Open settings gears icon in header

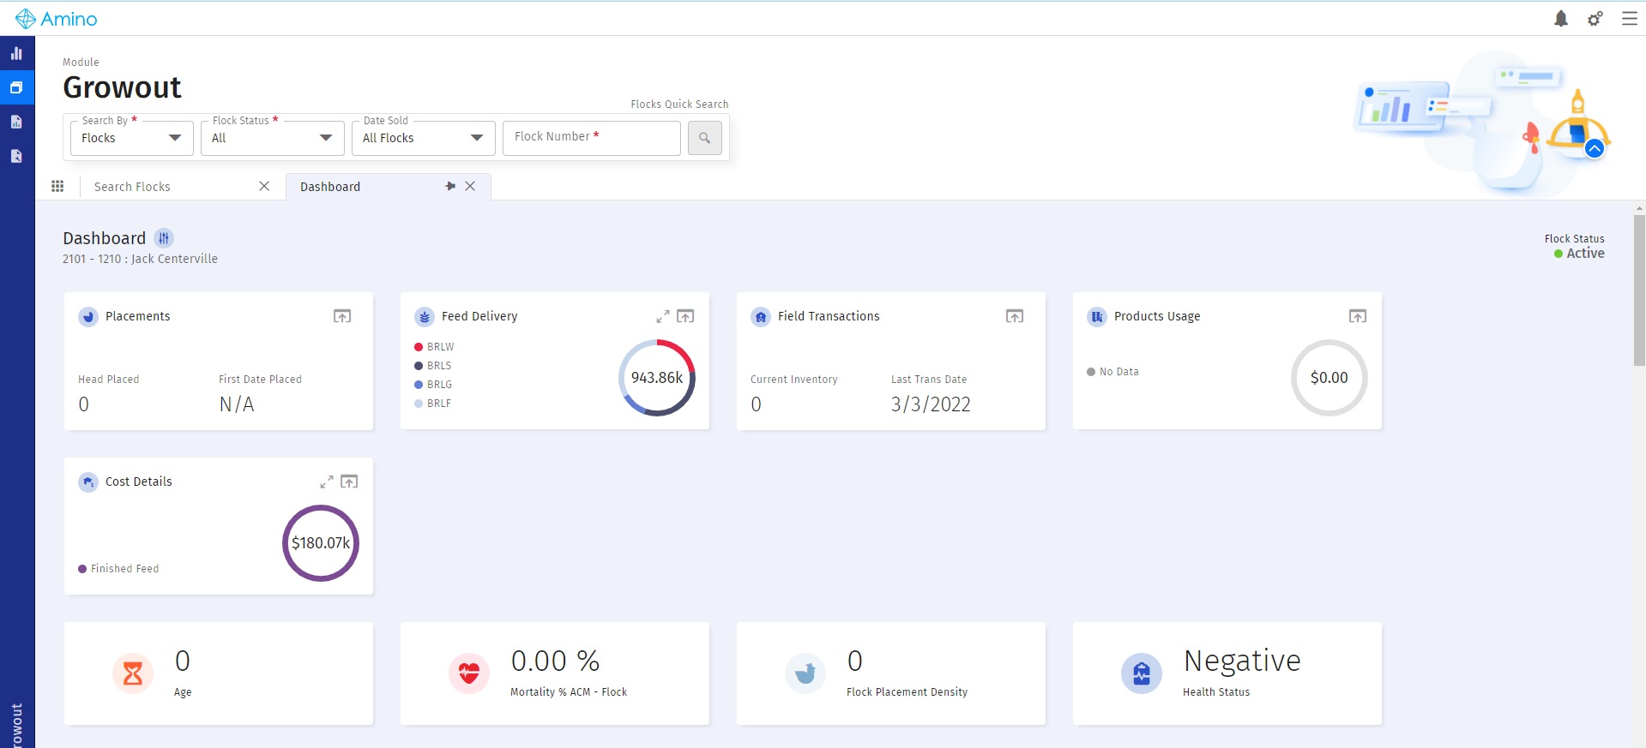pyautogui.click(x=1595, y=19)
